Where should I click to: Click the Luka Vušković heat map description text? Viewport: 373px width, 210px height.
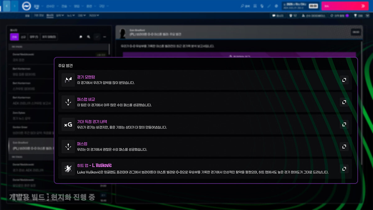[x=203, y=172]
